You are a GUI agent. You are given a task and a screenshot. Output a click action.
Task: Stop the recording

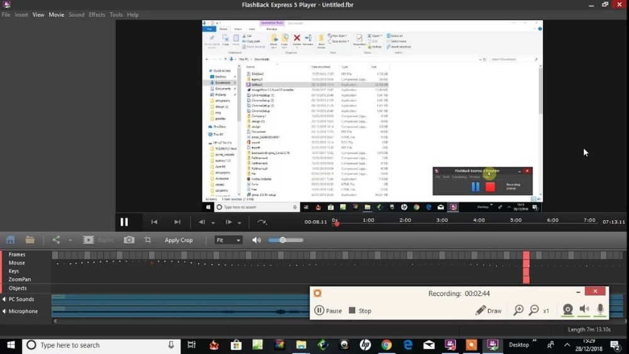360,311
